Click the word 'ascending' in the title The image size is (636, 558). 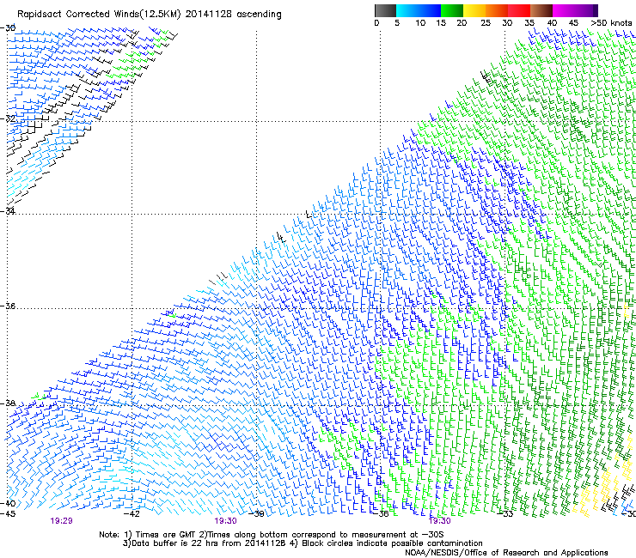coord(259,15)
